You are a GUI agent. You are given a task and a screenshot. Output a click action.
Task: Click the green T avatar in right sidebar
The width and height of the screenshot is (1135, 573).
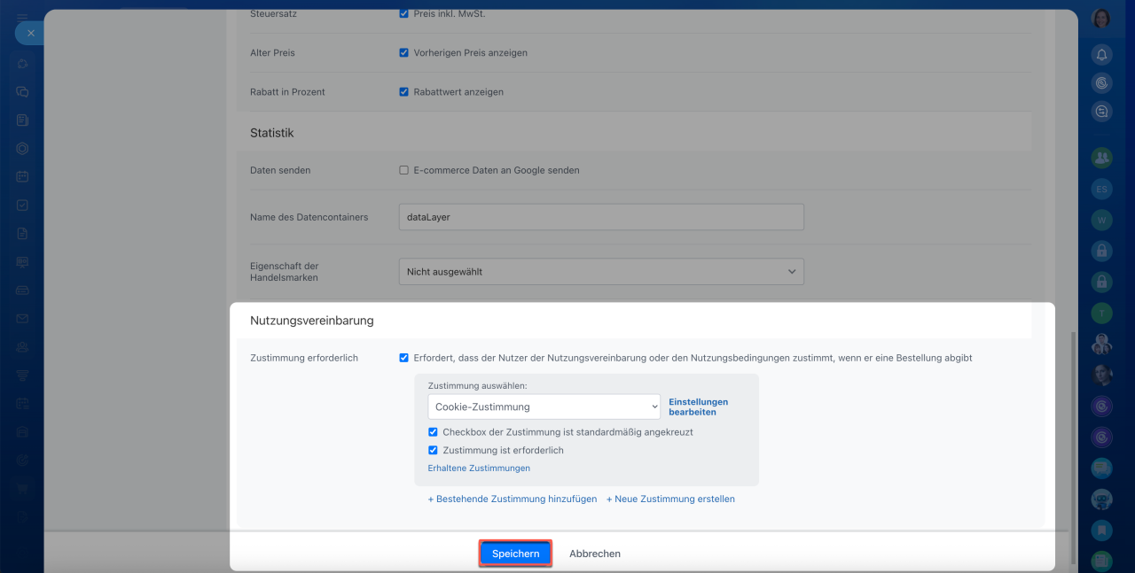[1101, 313]
